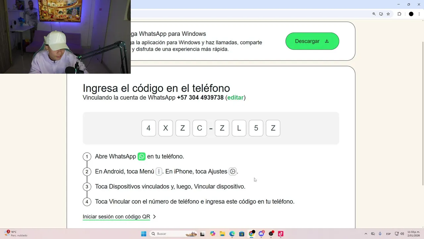
Task: Show hidden system tray icons
Action: point(366,234)
